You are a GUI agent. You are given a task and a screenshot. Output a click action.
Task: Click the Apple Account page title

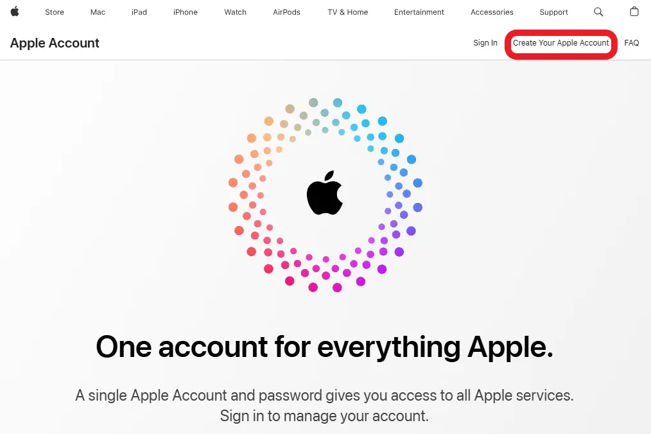click(55, 43)
